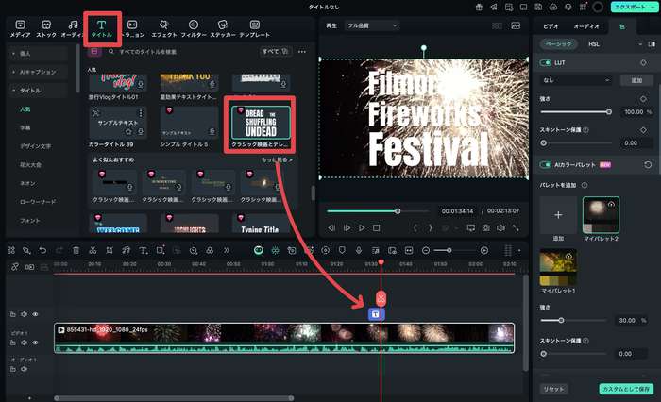This screenshot has height=402, width=661.
Task: Click the microphone voiceover icon
Action: click(x=358, y=250)
